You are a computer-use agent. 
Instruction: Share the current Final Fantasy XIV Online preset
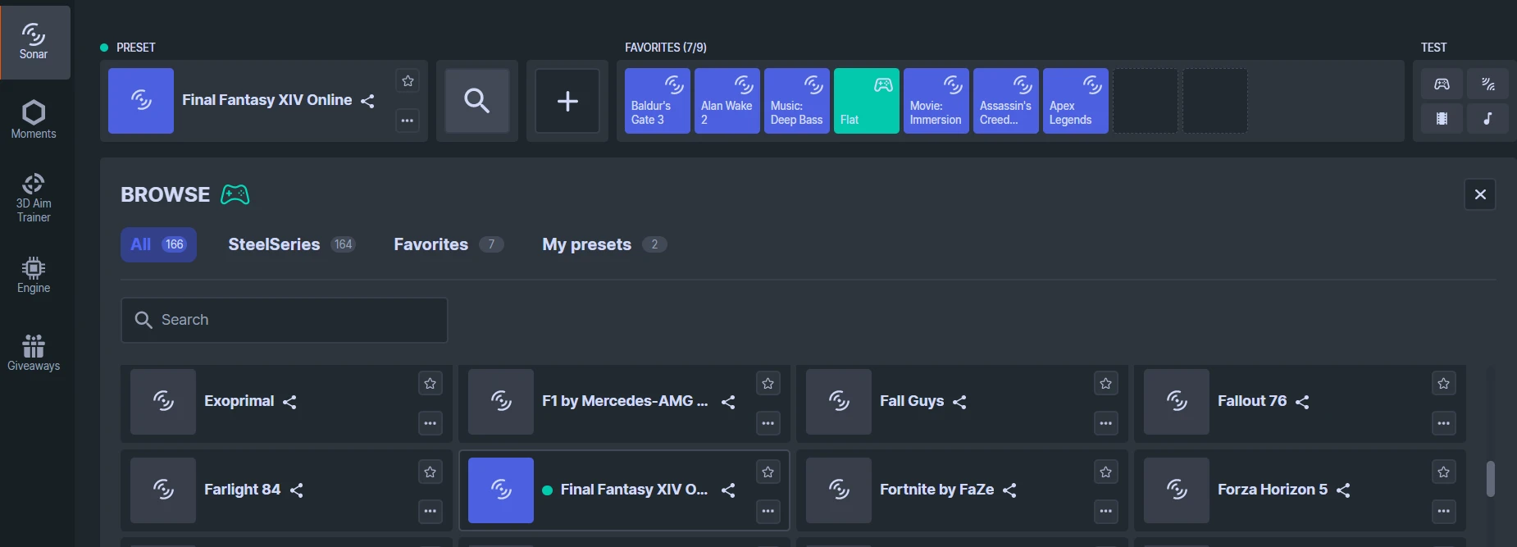[x=367, y=101]
